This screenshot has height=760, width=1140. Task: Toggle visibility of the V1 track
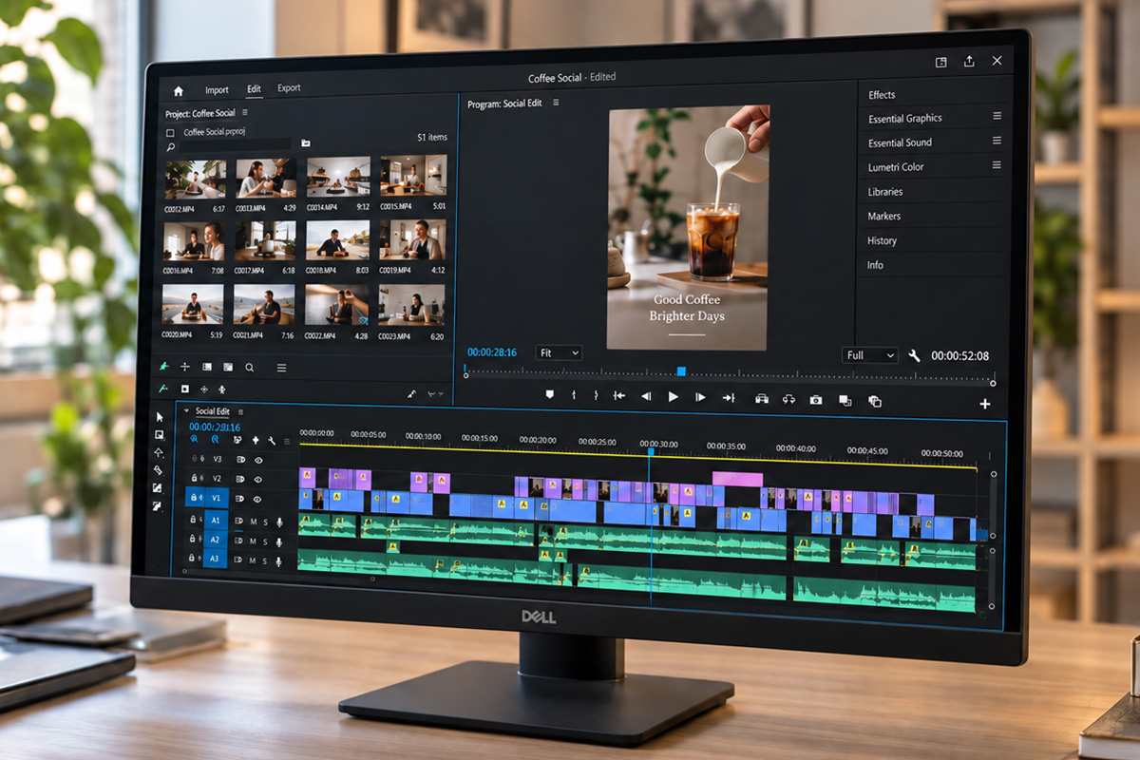(x=257, y=499)
